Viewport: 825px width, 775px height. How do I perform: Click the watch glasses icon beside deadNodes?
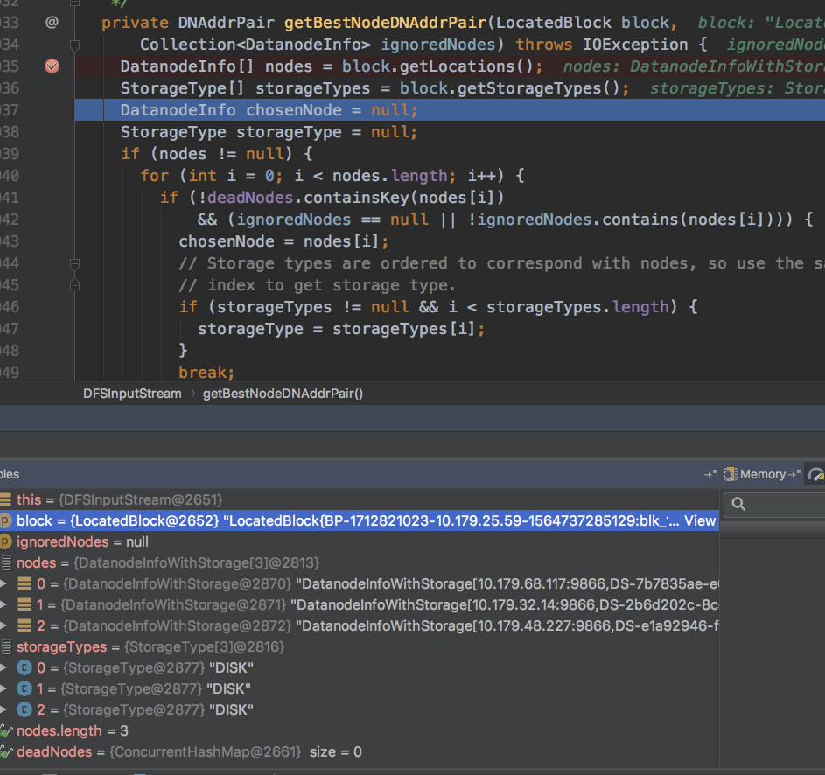[6, 752]
